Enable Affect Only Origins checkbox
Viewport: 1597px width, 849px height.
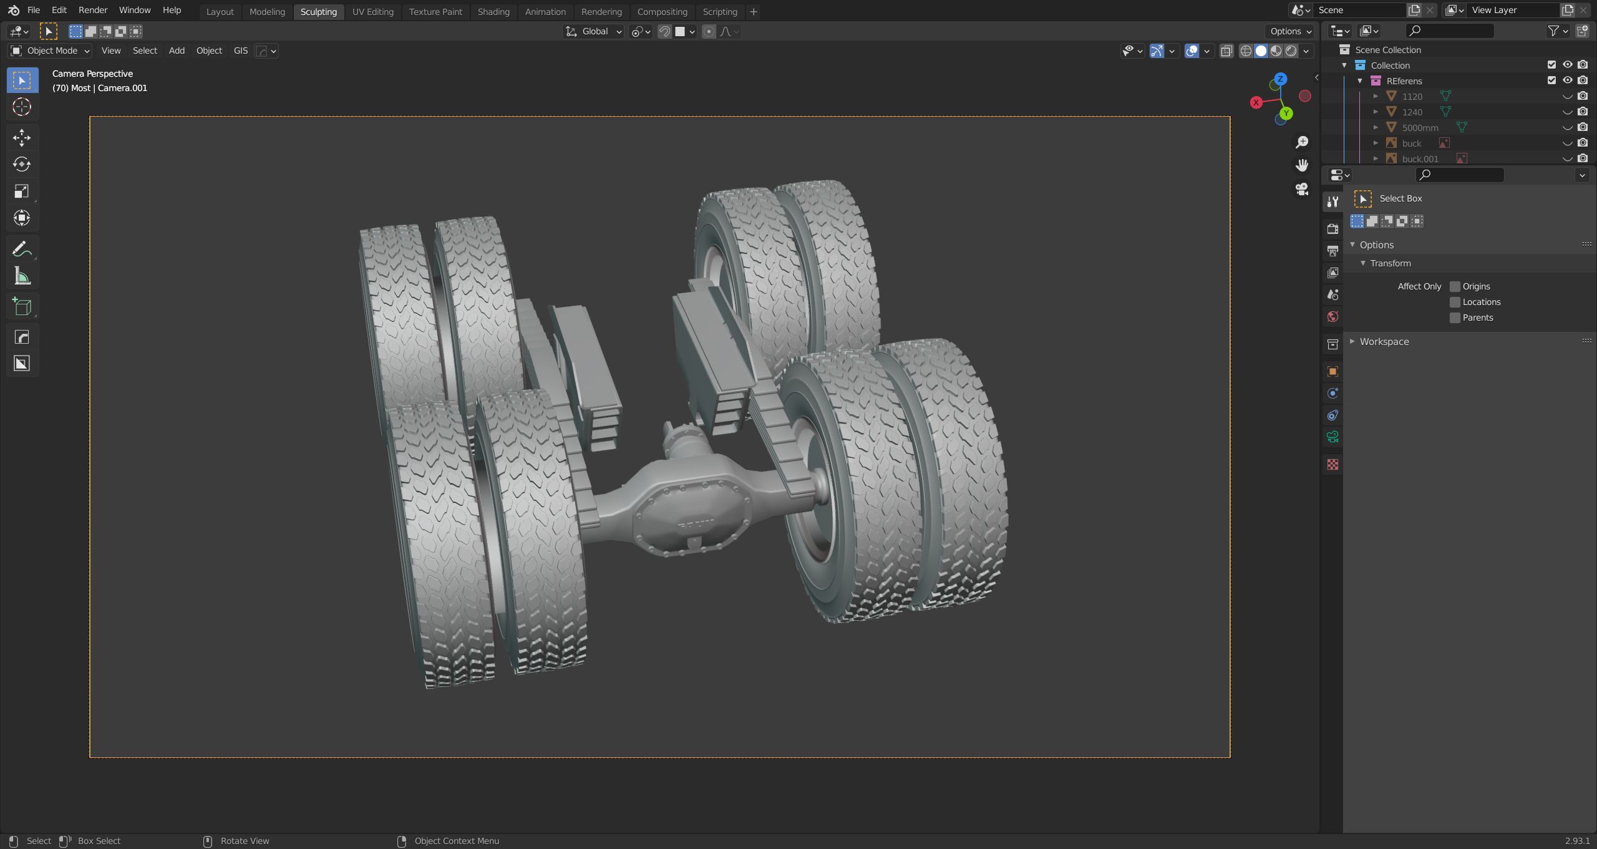coord(1455,286)
